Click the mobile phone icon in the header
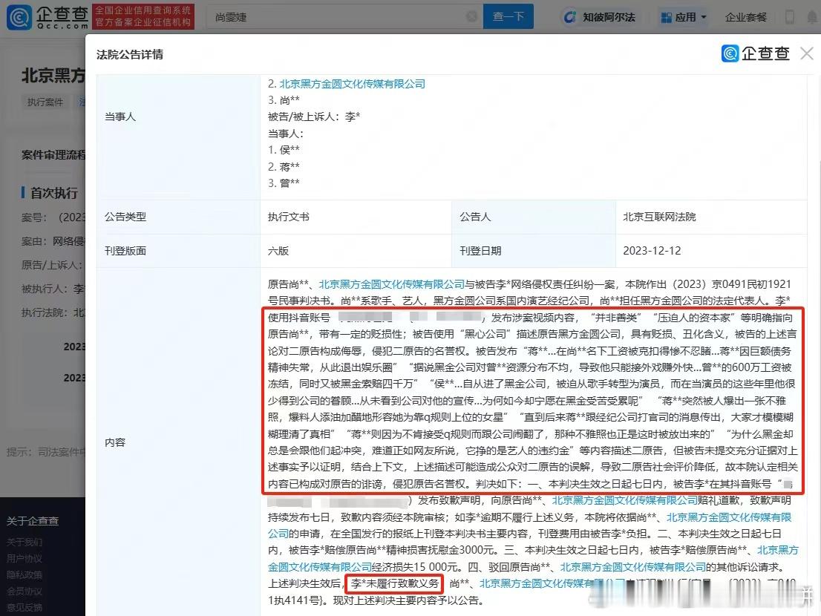Image resolution: width=821 pixels, height=616 pixels. point(790,17)
